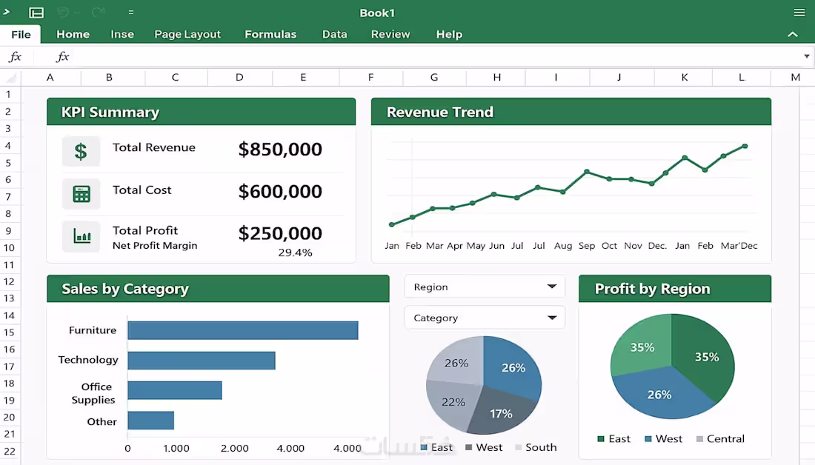The image size is (815, 465).
Task: Select the row 12 header
Action: (10, 281)
